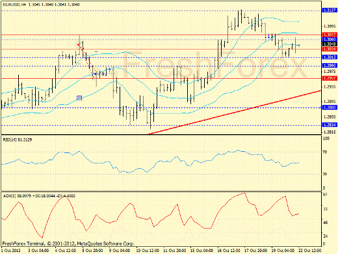Select the blue 1.2990 level label
Viewport: 338px width, 254px height.
pyautogui.click(x=330, y=66)
